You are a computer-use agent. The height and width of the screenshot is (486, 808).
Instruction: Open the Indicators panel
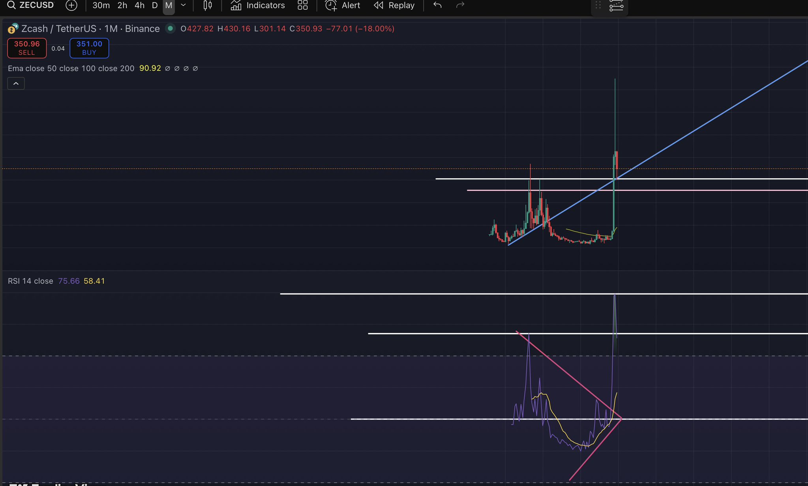[x=258, y=5]
